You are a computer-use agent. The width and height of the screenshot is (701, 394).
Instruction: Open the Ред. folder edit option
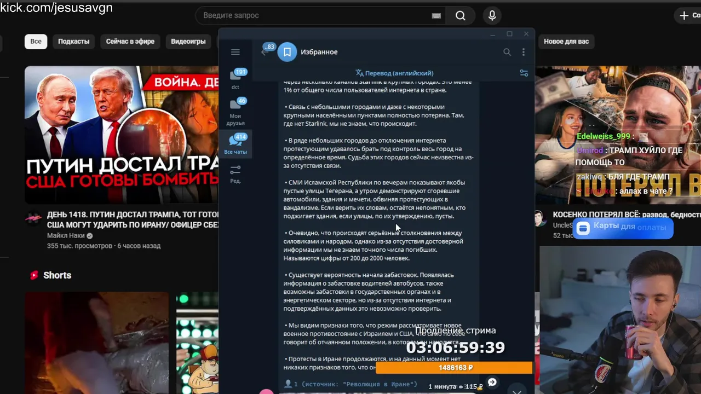[x=235, y=173]
